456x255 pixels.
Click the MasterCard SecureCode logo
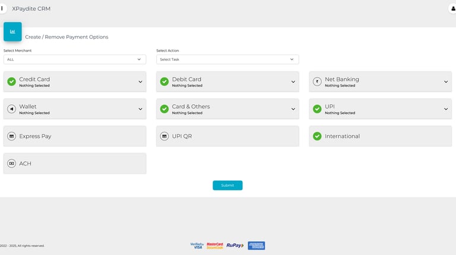[215, 246]
